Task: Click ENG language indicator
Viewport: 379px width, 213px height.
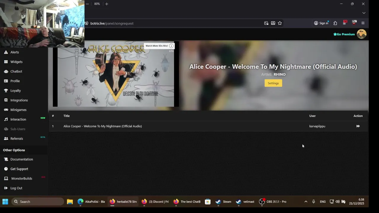Action: (323, 201)
